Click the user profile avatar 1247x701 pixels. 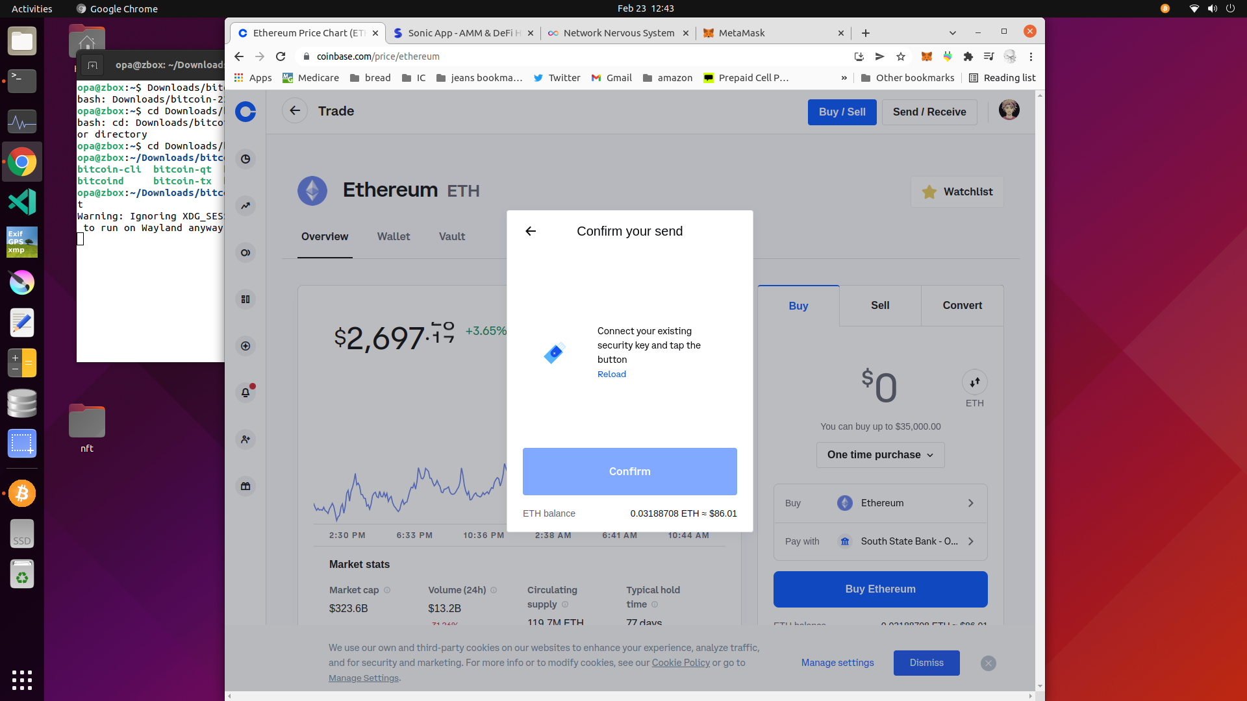(x=1009, y=110)
